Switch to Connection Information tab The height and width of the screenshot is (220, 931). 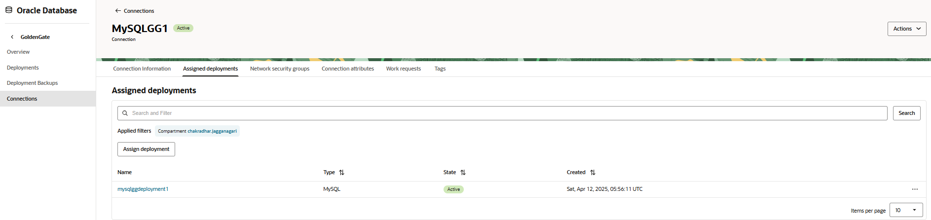pos(142,69)
